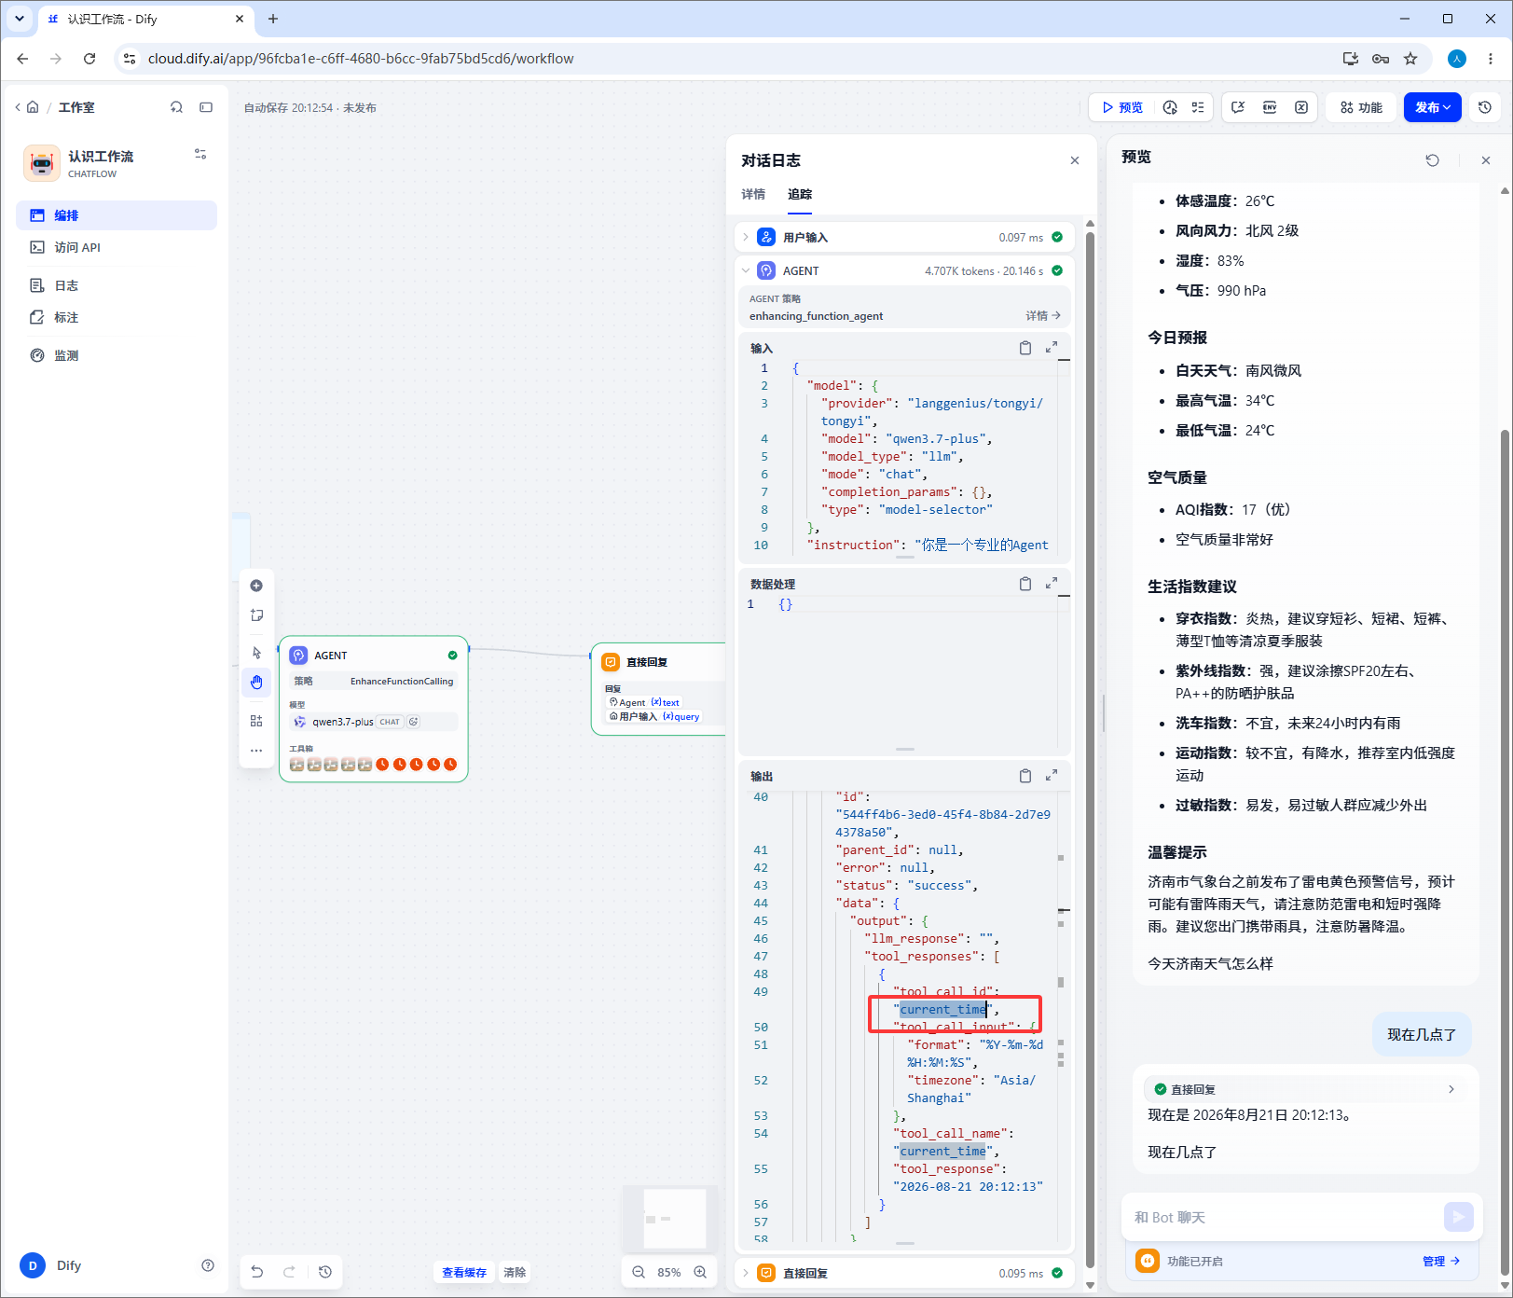This screenshot has width=1513, height=1298.
Task: Go back to 工作室 breadcrumb
Action: (76, 107)
